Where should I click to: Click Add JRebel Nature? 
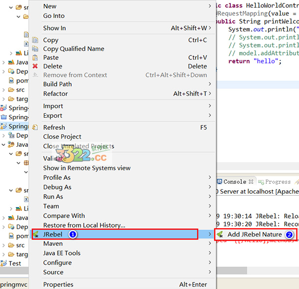(256, 234)
